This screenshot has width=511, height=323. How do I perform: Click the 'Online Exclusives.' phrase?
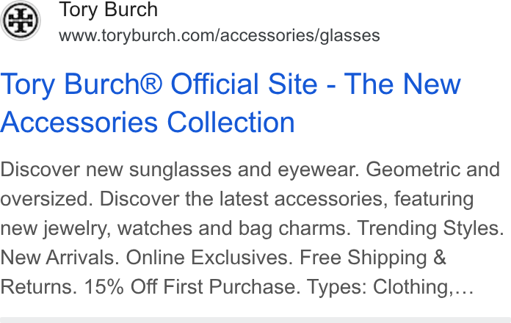209,258
